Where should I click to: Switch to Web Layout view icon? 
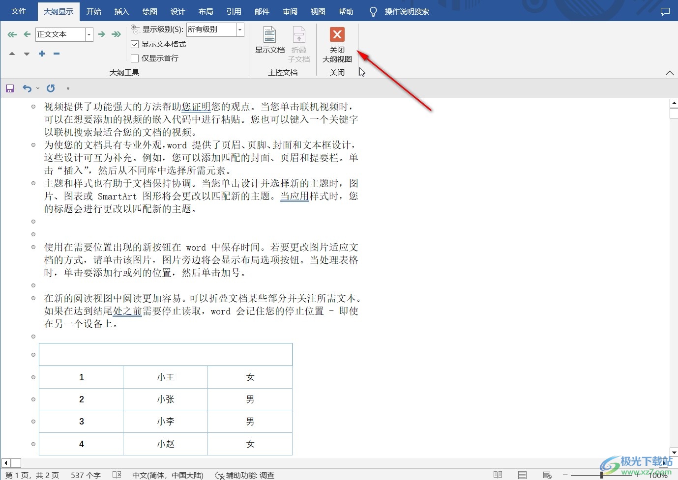tap(547, 475)
